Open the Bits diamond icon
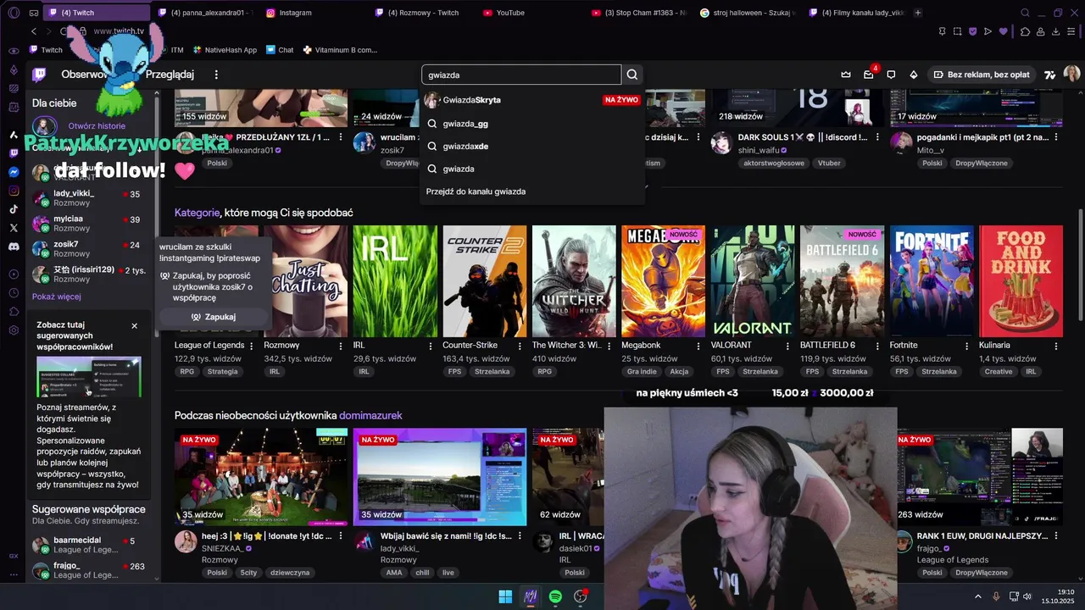Viewport: 1085px width, 610px height. (914, 75)
